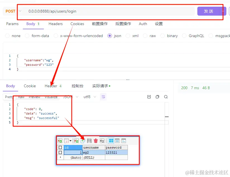Click the "username":"wg" line in request body
The width and height of the screenshot is (230, 177).
pos(39,60)
